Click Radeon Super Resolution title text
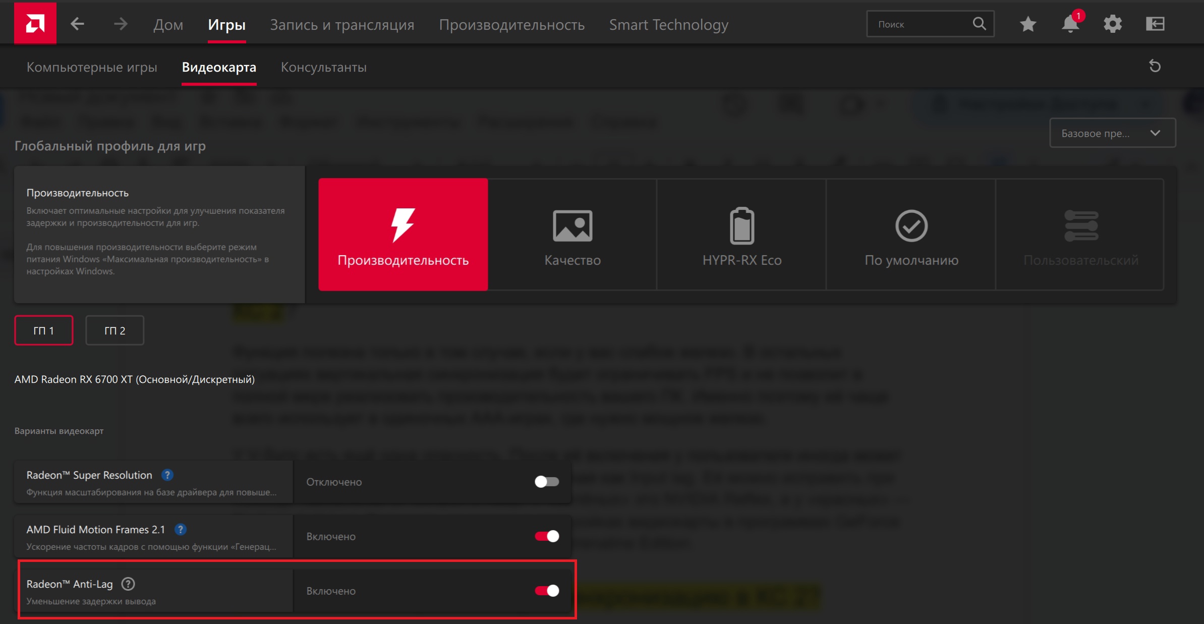The width and height of the screenshot is (1204, 624). (89, 475)
